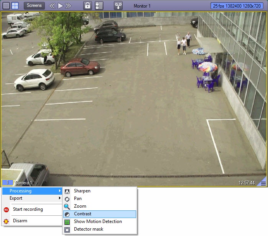Screen dimensions: 268x236
Task: Open the camera list panel icon
Action: point(99,6)
